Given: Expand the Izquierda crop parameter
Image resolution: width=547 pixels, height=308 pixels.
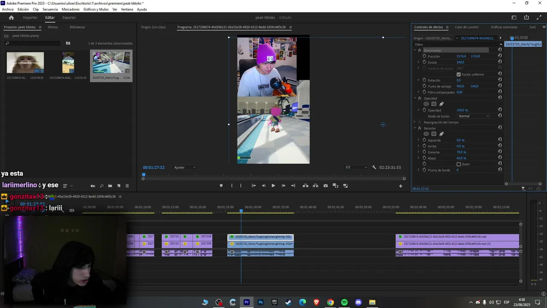Looking at the screenshot, I should click(418, 140).
